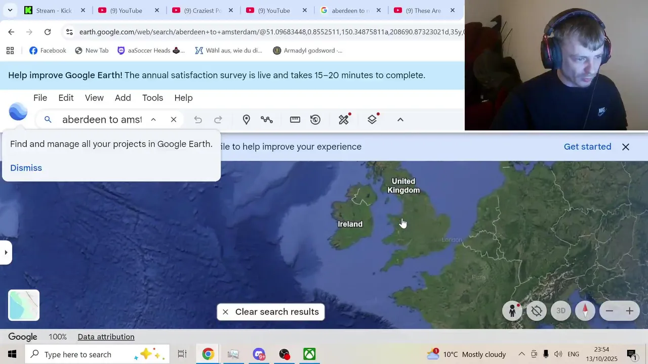This screenshot has height=364, width=648.
Task: Close the Stream - Kick tab
Action: point(83,10)
